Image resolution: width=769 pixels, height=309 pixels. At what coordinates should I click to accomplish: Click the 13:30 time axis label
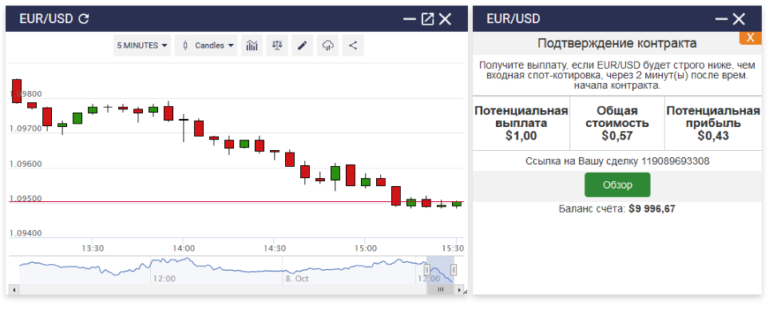92,248
